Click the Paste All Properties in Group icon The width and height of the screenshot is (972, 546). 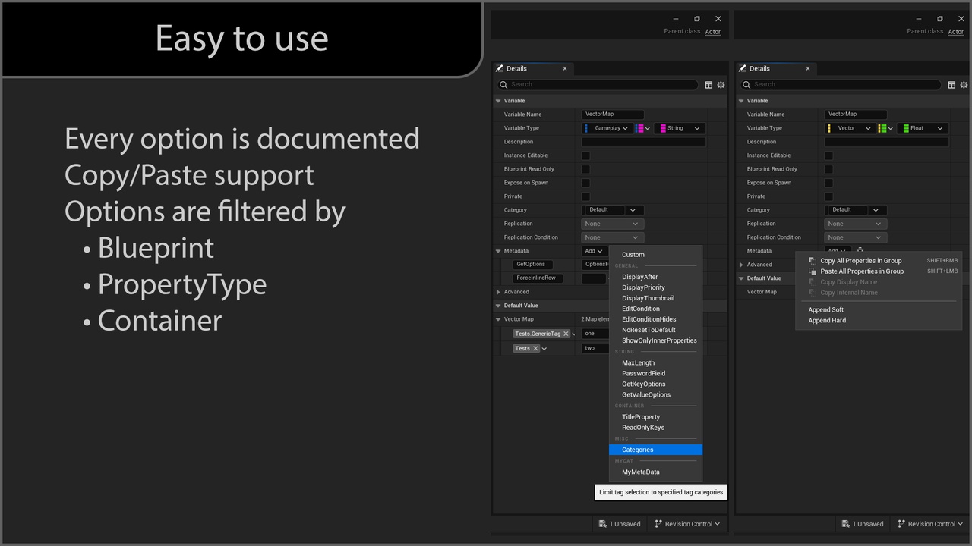point(813,271)
